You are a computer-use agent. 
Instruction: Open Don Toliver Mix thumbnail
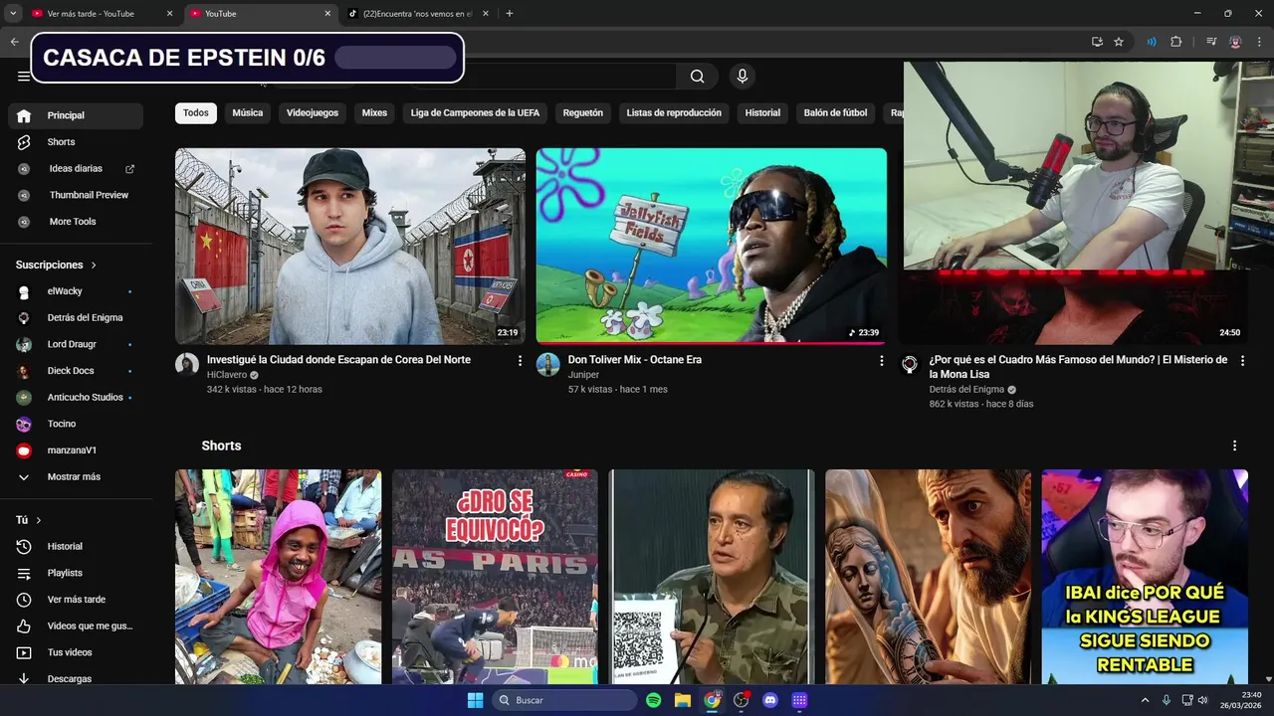point(711,246)
